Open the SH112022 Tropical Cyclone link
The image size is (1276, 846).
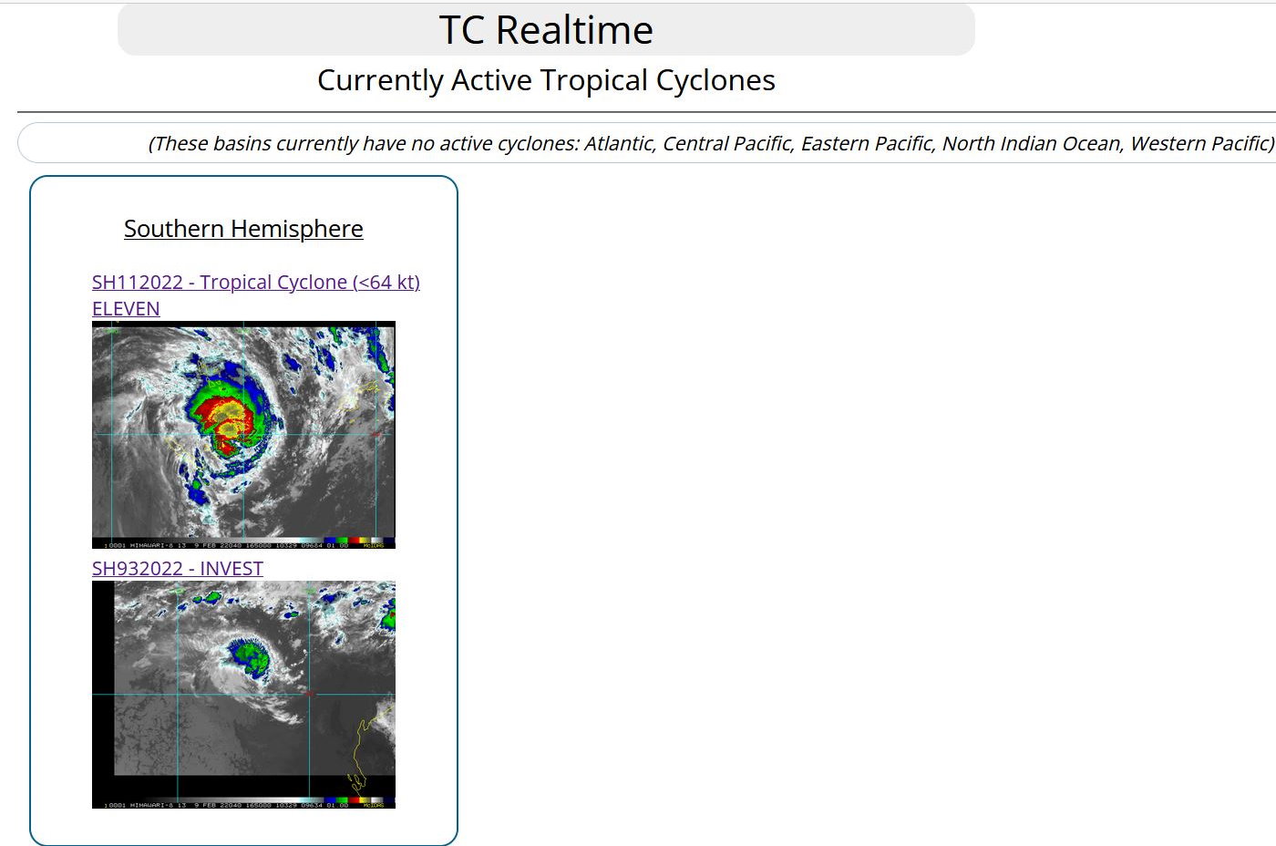255,283
